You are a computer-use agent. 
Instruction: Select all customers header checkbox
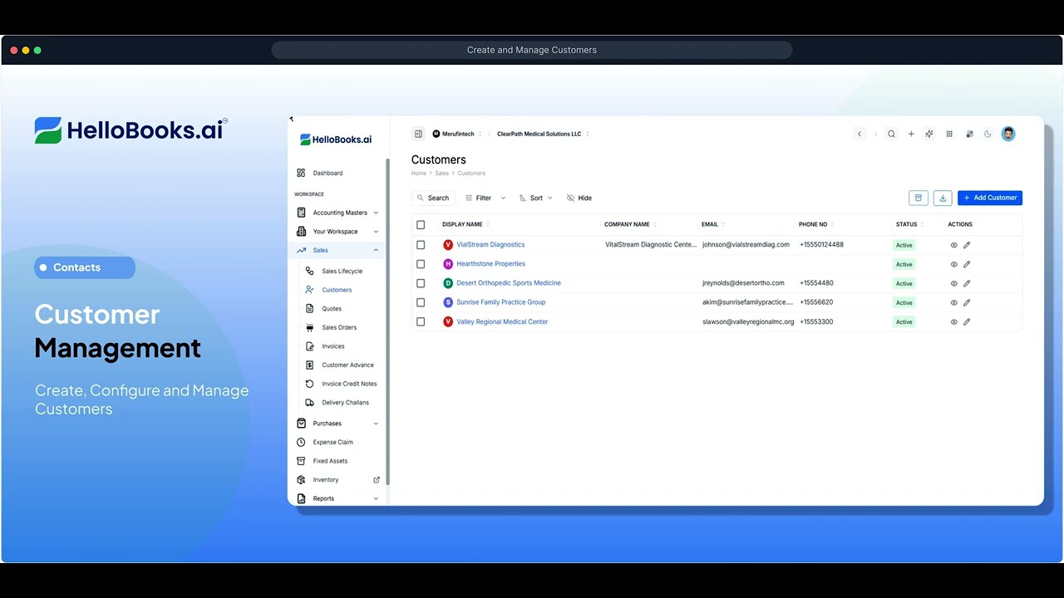point(421,224)
